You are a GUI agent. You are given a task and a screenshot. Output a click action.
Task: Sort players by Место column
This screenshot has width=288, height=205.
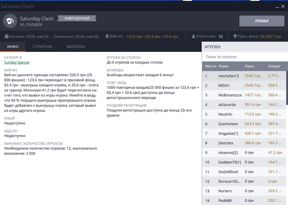(211, 66)
